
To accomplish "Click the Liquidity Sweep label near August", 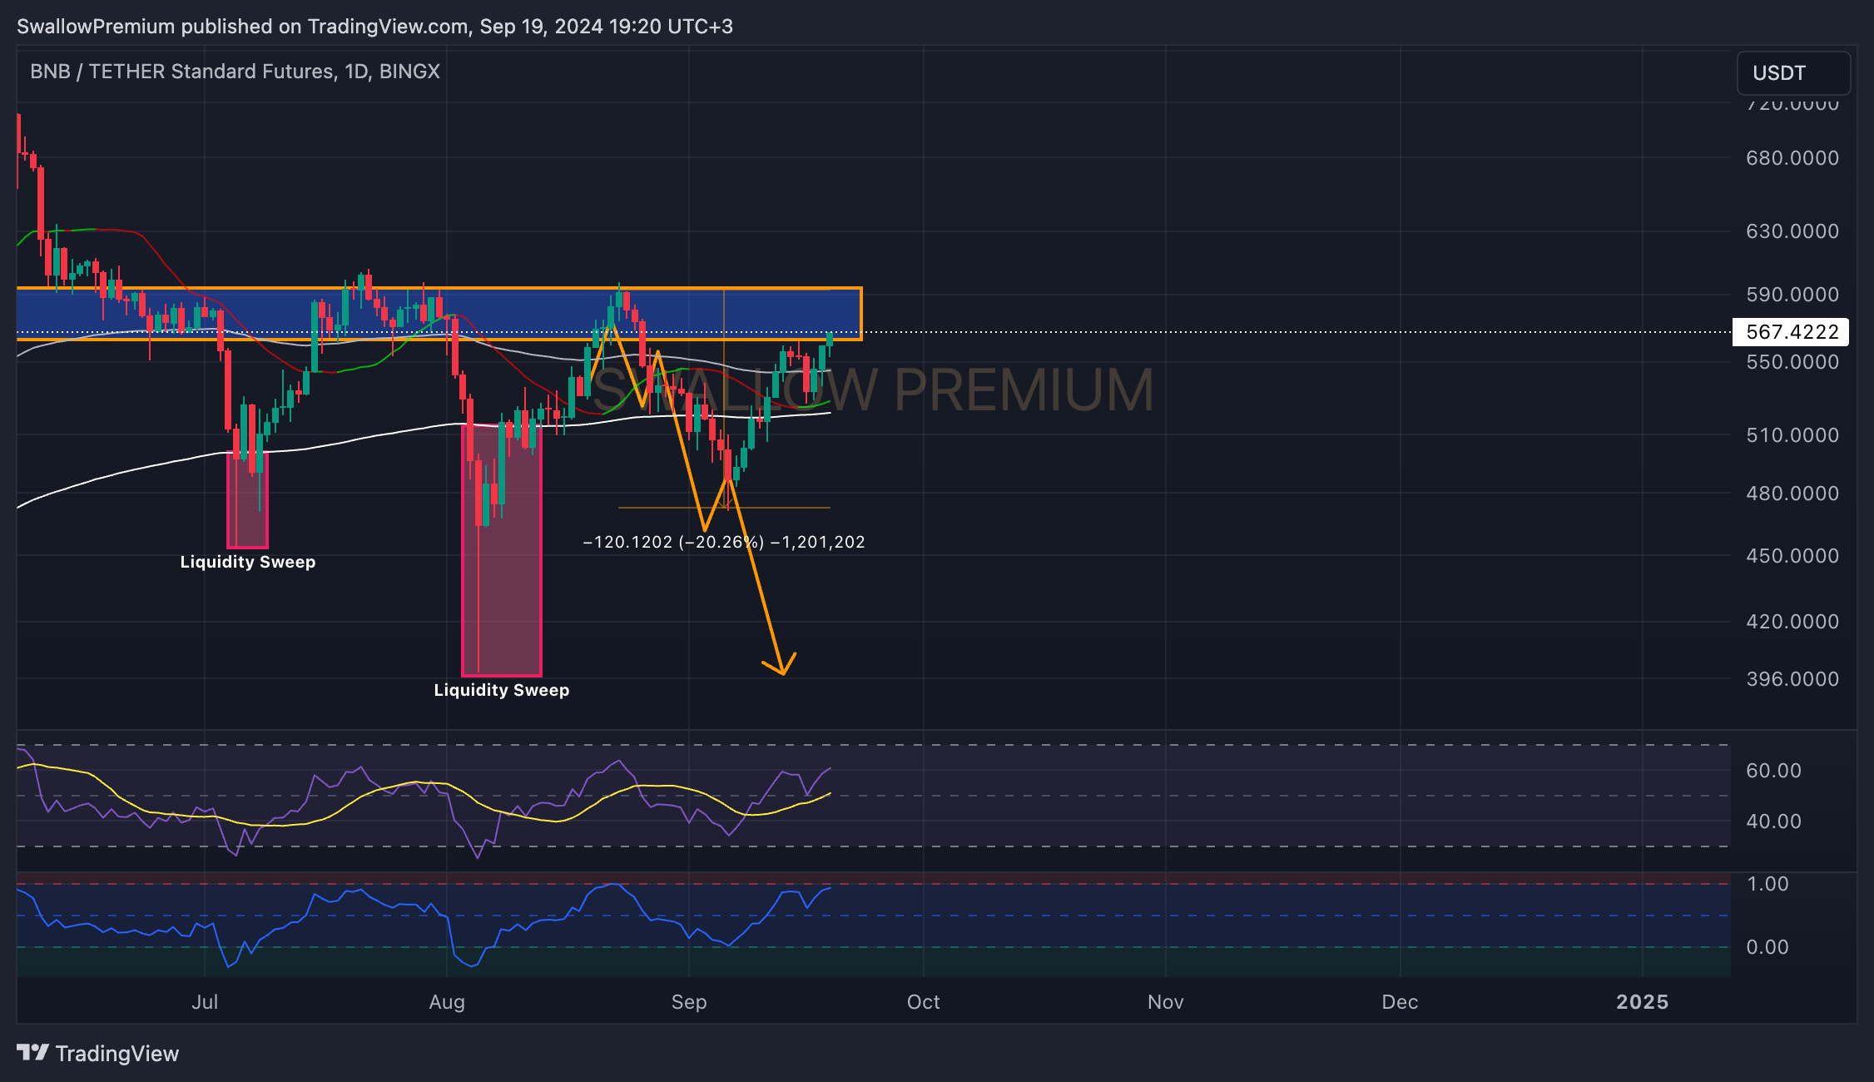I will pos(502,690).
